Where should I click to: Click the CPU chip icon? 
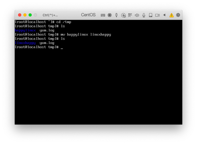click(110, 15)
